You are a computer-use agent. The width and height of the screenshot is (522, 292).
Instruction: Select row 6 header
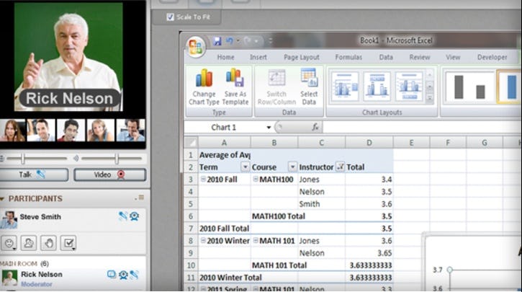click(x=191, y=216)
